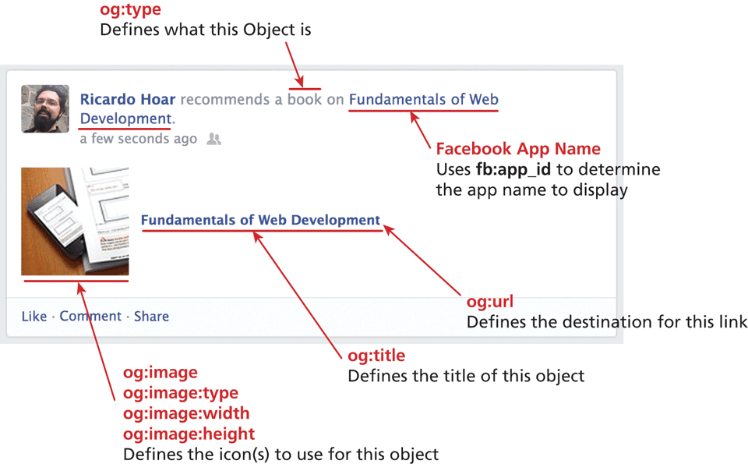Click "Fundamentals of Web" app link in post header
Image resolution: width=748 pixels, height=464 pixels.
[423, 100]
